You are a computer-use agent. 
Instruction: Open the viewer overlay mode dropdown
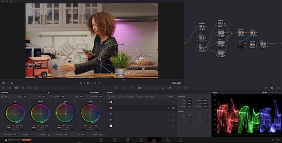point(4,83)
